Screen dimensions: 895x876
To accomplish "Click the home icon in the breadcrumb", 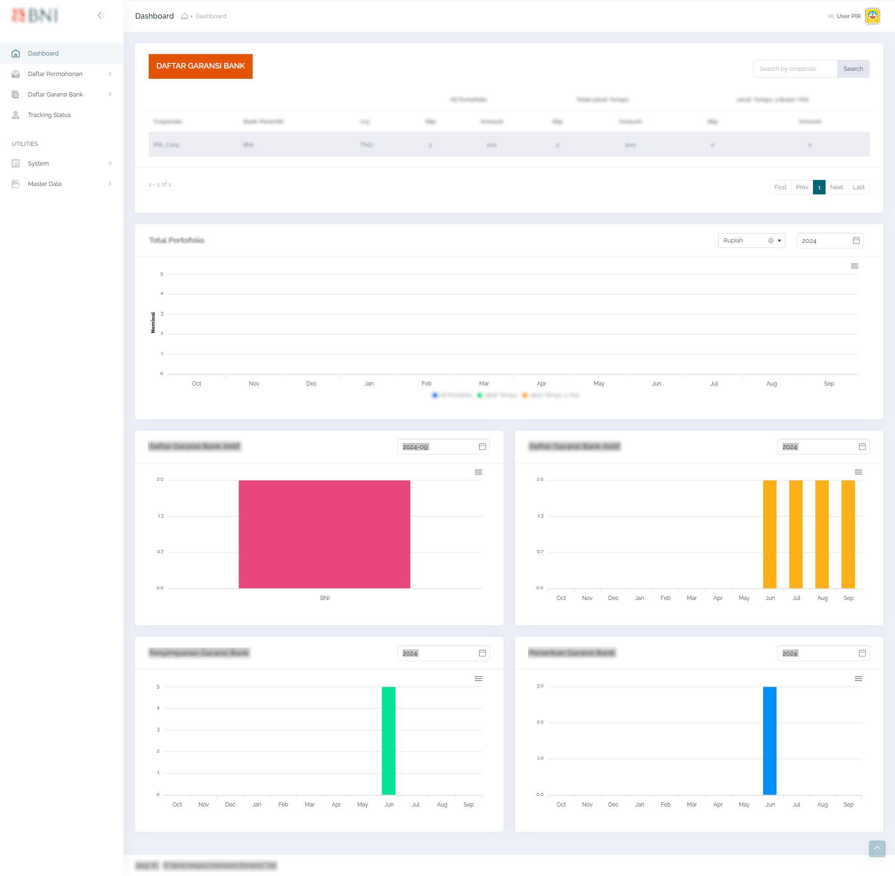I will [185, 16].
